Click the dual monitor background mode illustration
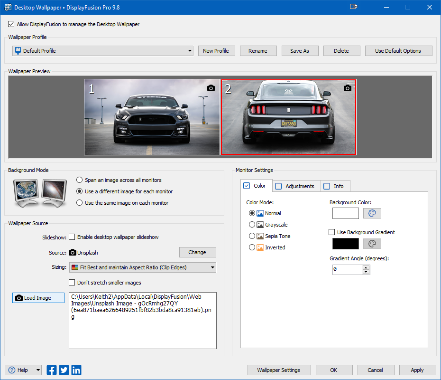 [x=40, y=193]
